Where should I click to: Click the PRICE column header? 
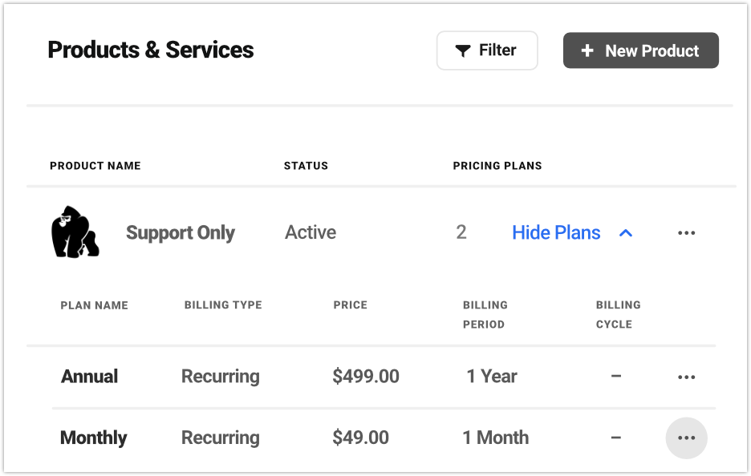(351, 305)
